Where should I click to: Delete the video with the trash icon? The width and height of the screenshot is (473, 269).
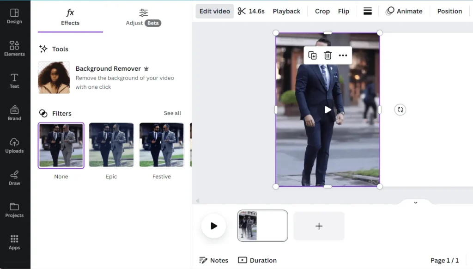click(x=328, y=55)
